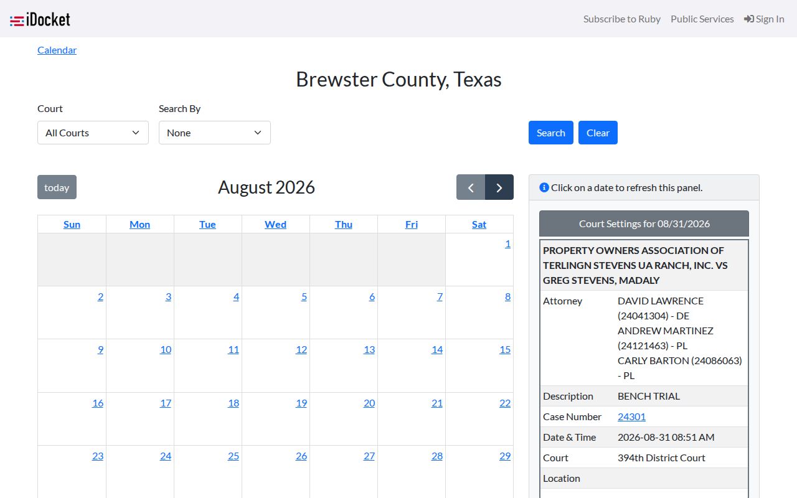Screen dimensions: 797x498
Task: Select the Mon column header
Action: click(x=139, y=224)
